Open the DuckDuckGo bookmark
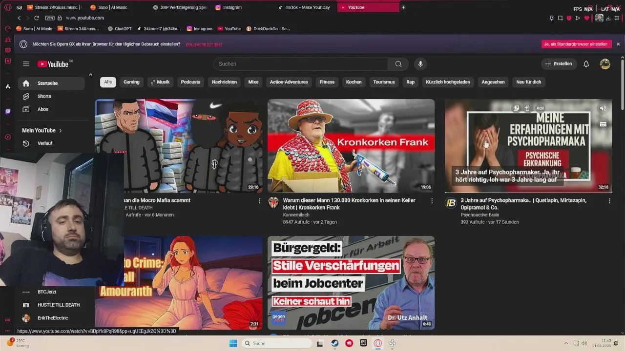Image resolution: width=625 pixels, height=351 pixels. (268, 29)
